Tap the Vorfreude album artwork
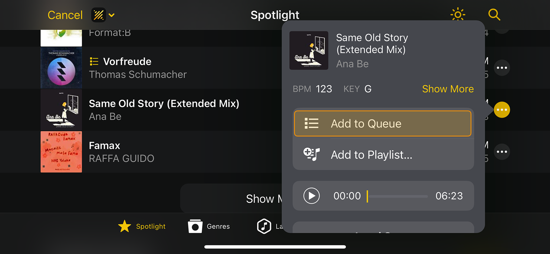The image size is (550, 254). 61,68
